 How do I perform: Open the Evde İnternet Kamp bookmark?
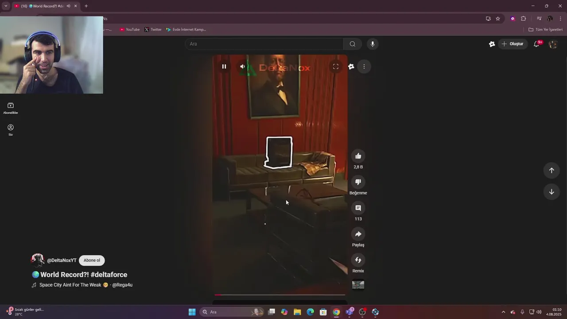[186, 30]
